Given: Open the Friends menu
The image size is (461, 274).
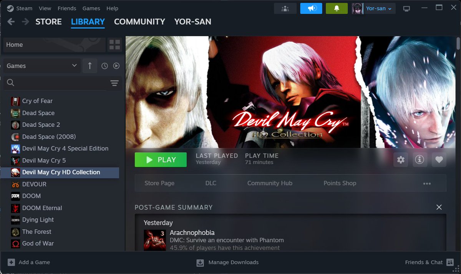Looking at the screenshot, I should click(67, 8).
